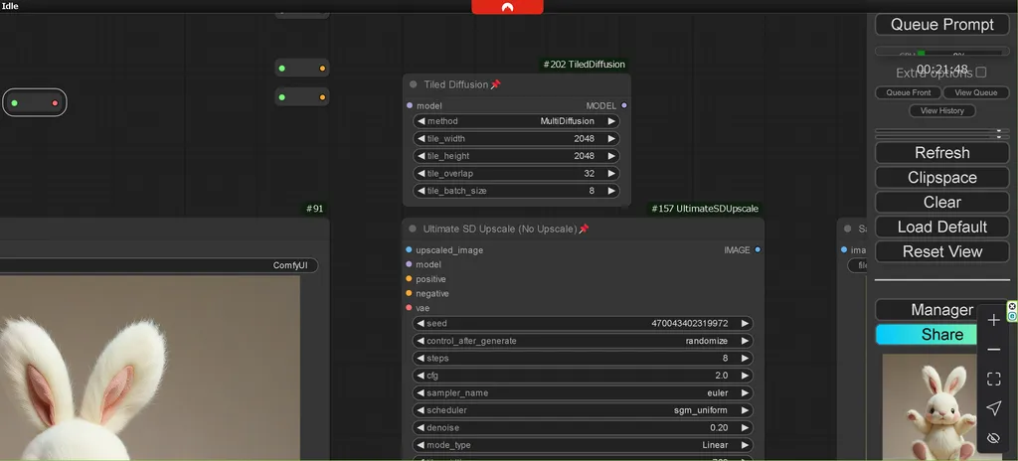Image resolution: width=1018 pixels, height=461 pixels.
Task: Open the mode_type Linear dropdown
Action: click(583, 445)
